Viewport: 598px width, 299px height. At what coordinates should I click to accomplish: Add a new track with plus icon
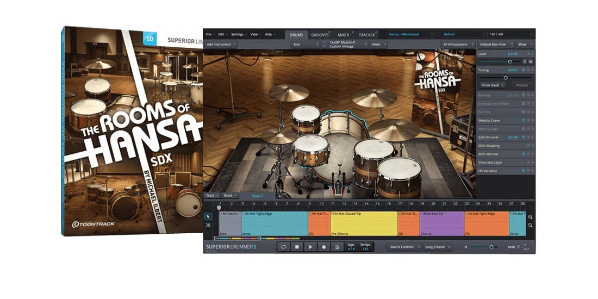pyautogui.click(x=280, y=196)
